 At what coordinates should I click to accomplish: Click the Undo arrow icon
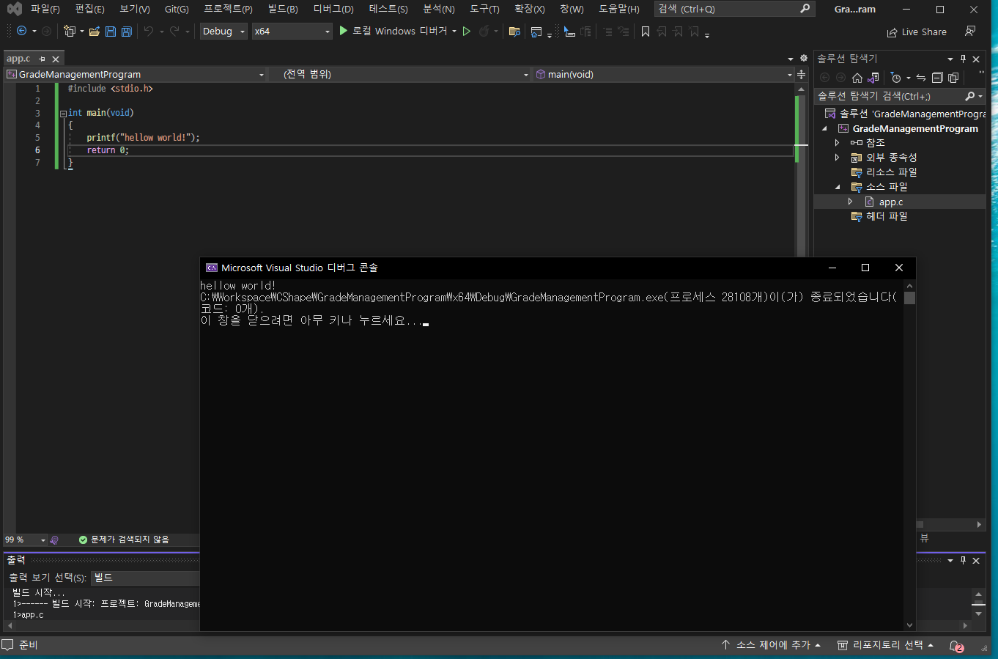pyautogui.click(x=149, y=32)
